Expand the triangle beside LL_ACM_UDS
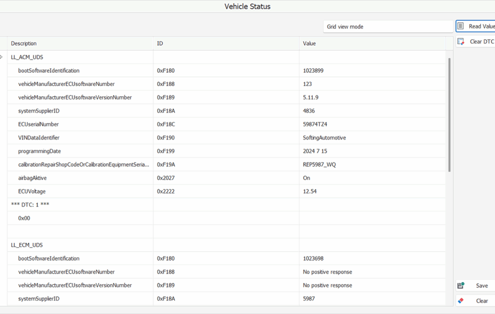 tap(1, 57)
